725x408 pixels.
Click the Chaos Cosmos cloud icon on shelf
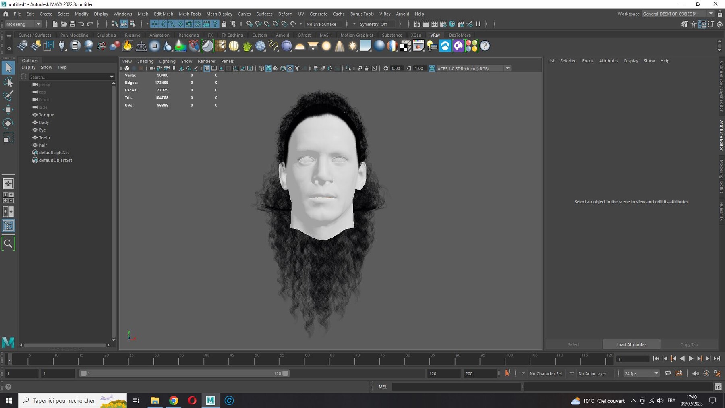(x=445, y=46)
